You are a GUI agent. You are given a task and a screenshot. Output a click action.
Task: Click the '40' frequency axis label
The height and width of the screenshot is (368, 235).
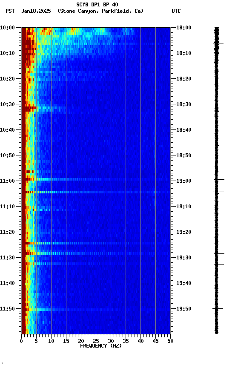[141, 341]
